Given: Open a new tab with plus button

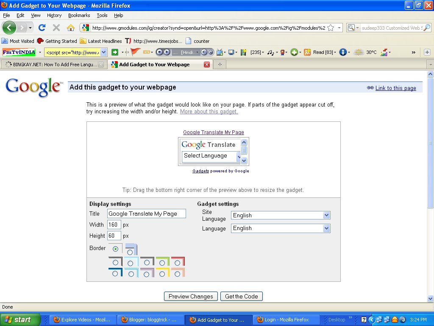Looking at the screenshot, I should (220, 65).
